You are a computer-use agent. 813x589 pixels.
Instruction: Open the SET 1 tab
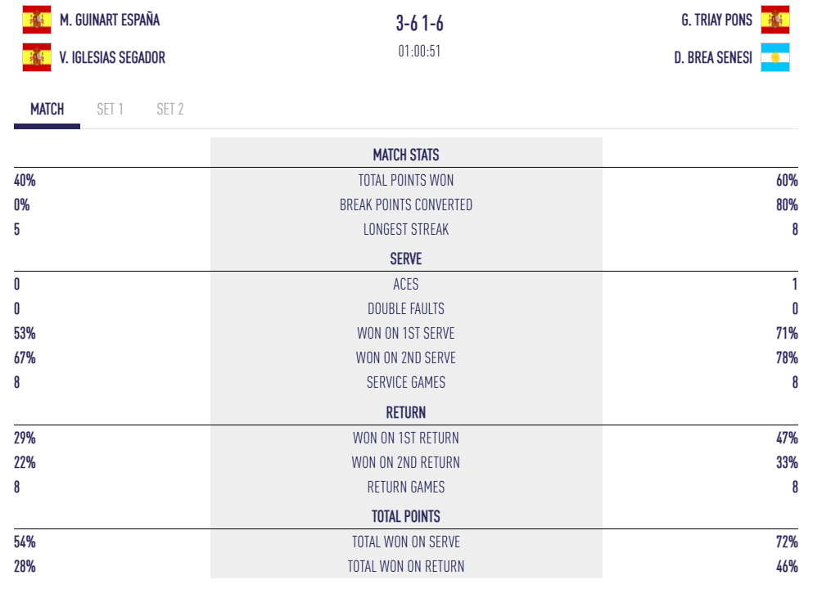(x=110, y=109)
